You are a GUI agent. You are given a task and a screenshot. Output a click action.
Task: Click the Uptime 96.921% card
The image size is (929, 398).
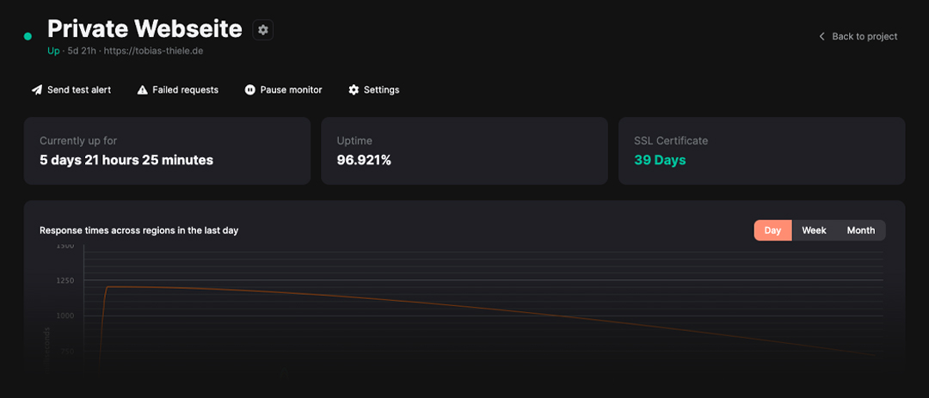click(x=464, y=150)
